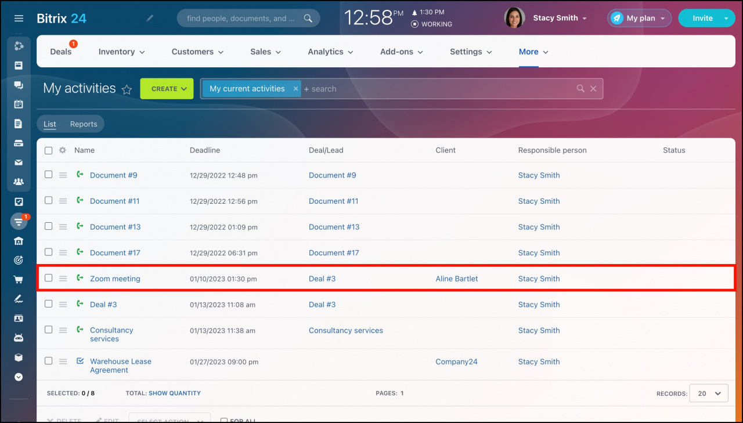Screen dimensions: 743x423
Task: Open the Workgroups people sidebar icon
Action: click(19, 182)
